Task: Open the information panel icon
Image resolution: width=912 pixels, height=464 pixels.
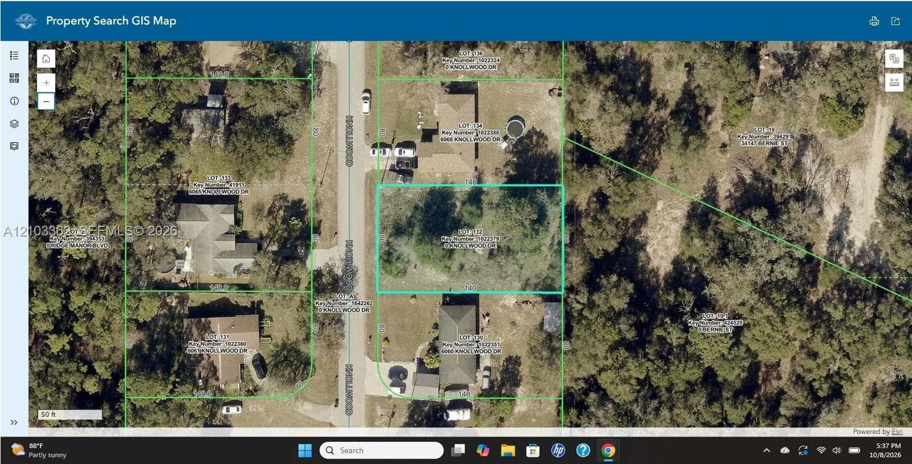Action: 14,101
